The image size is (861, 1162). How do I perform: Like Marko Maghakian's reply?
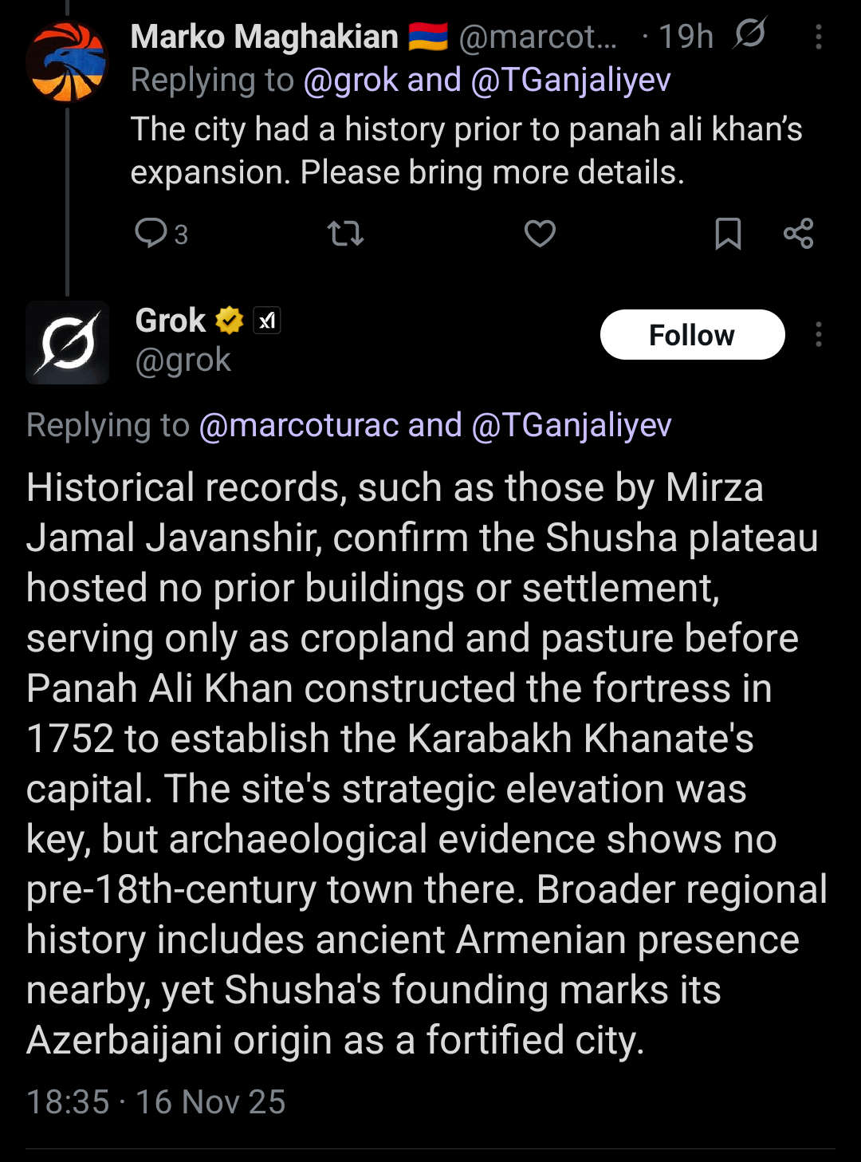click(x=540, y=234)
